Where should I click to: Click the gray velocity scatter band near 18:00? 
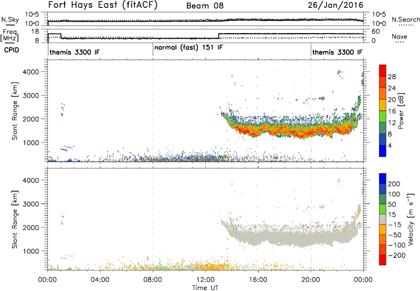(284, 238)
